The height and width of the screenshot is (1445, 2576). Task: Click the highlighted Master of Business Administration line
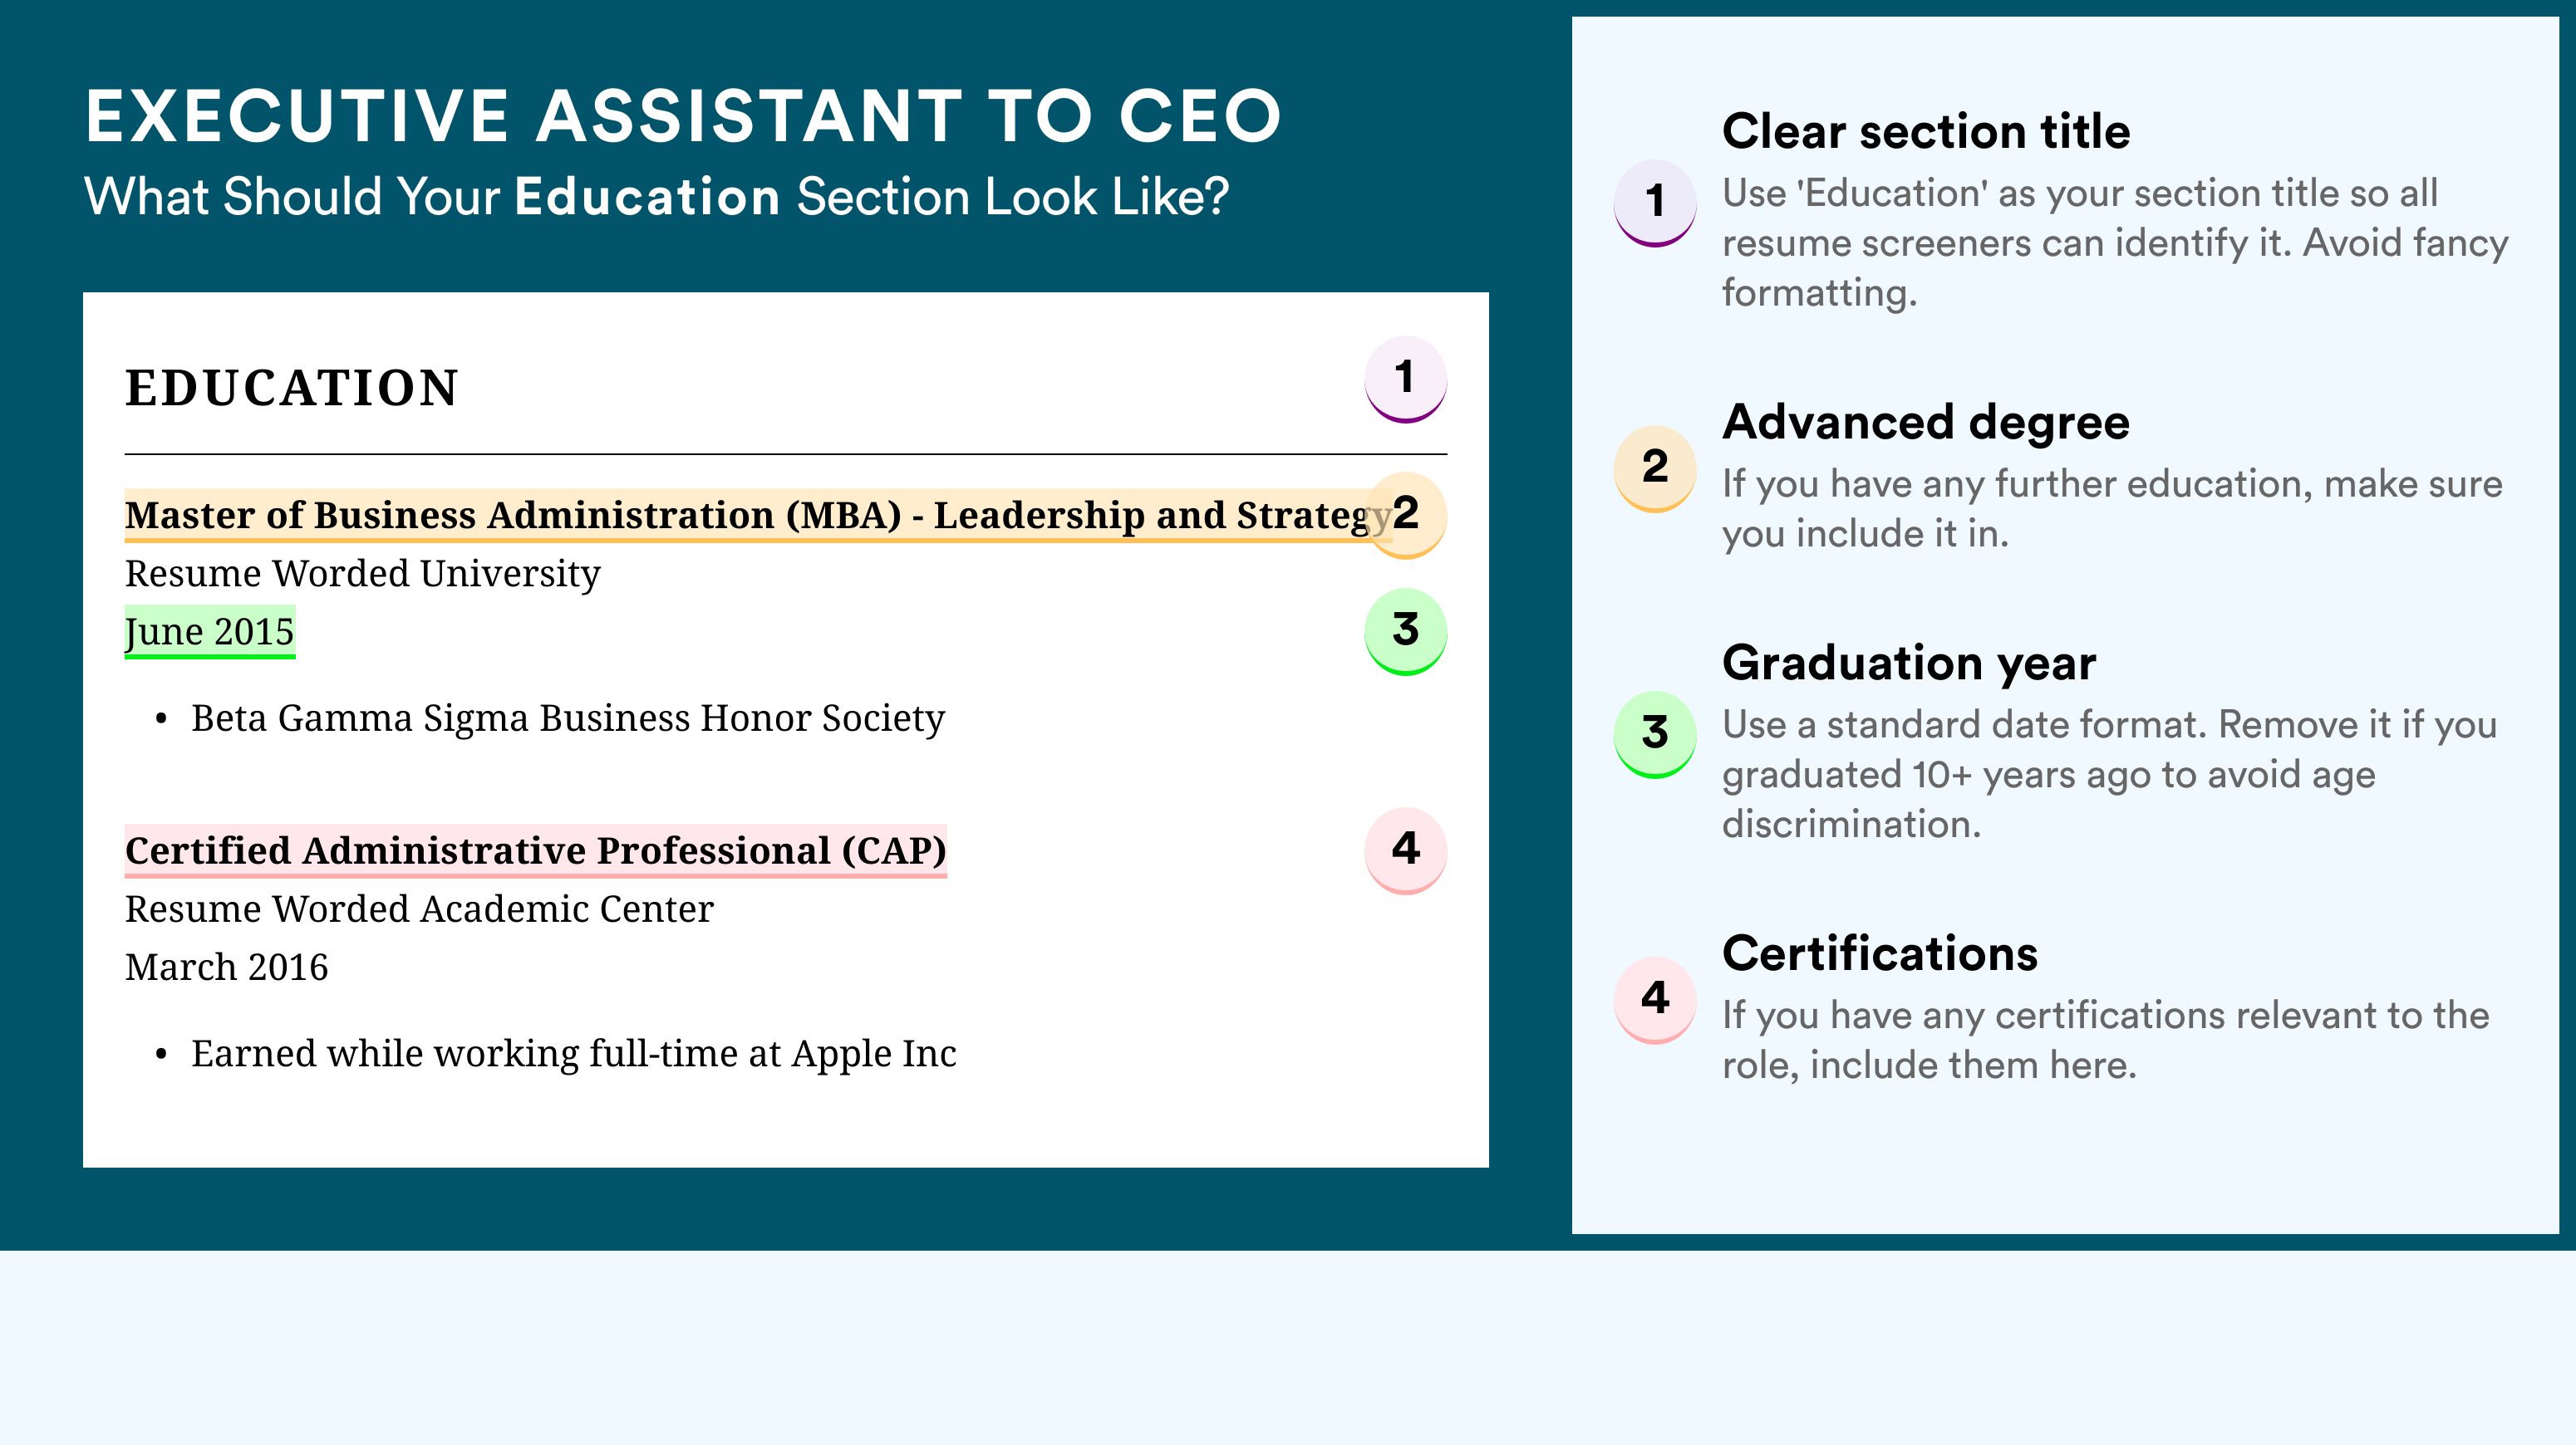point(758,516)
